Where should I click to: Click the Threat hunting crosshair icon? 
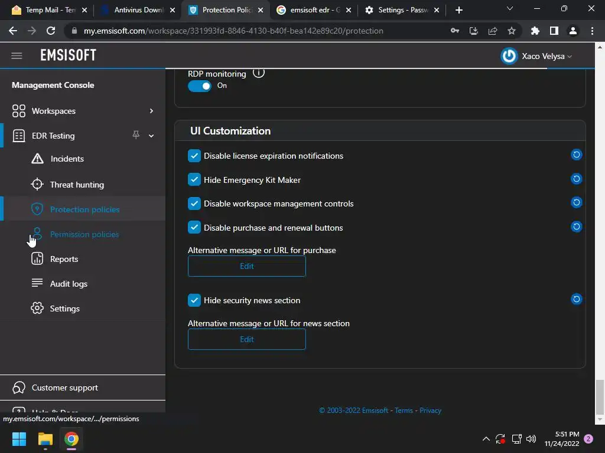coord(37,184)
